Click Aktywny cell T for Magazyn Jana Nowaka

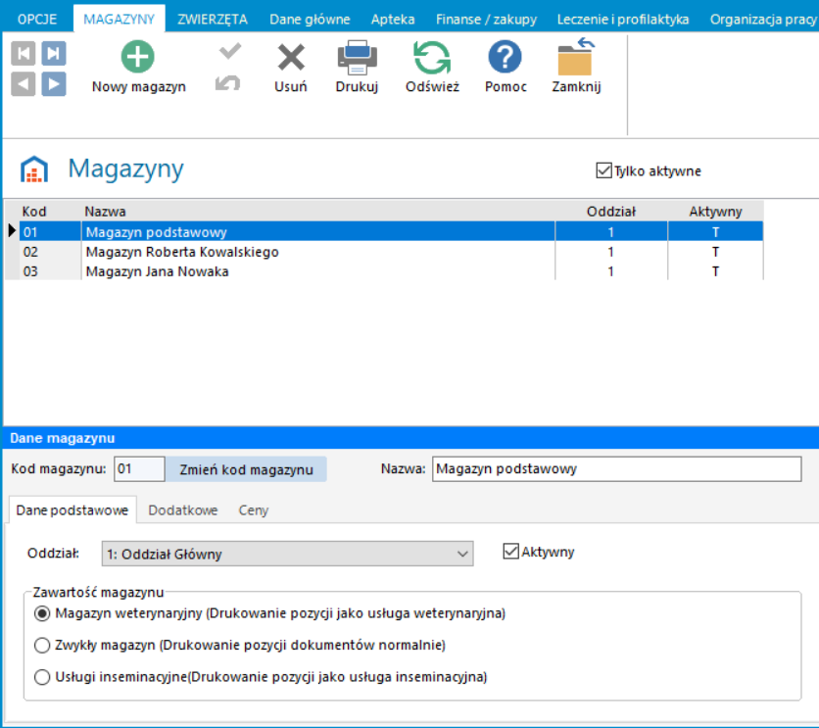click(x=715, y=271)
